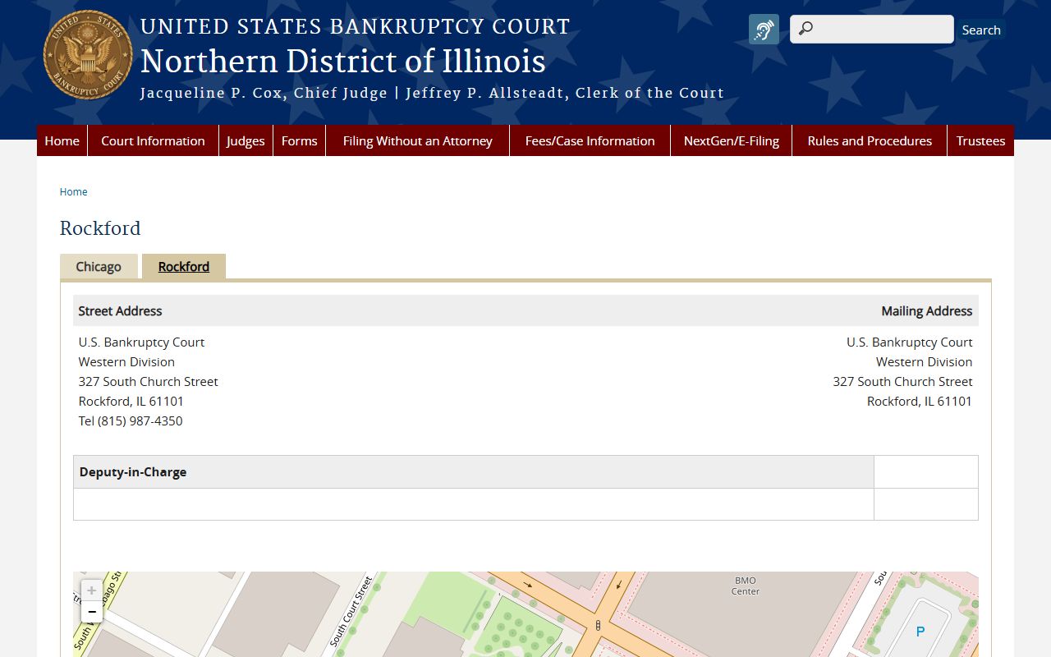The height and width of the screenshot is (657, 1051).
Task: Click the Search button
Action: pyautogui.click(x=981, y=30)
